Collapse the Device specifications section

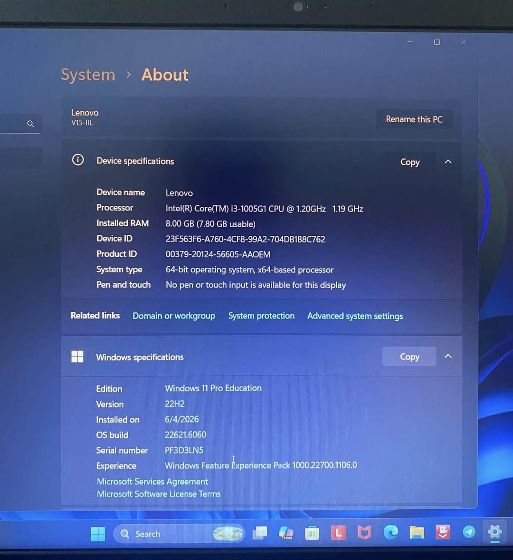click(448, 162)
